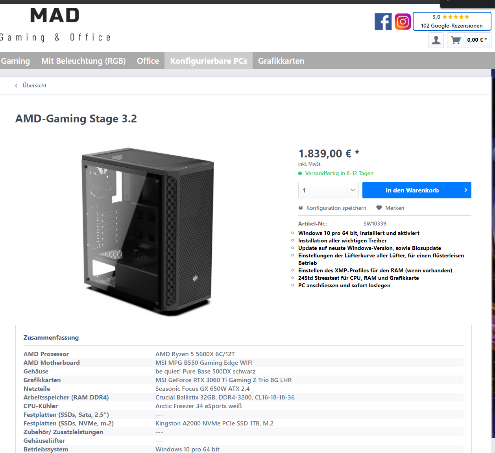495x453 pixels.
Task: Select the Office menu item
Action: click(x=148, y=61)
